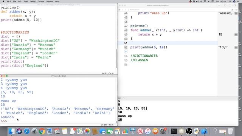Open the Help menu
Screen dimensions: 242x136
(57, 2)
